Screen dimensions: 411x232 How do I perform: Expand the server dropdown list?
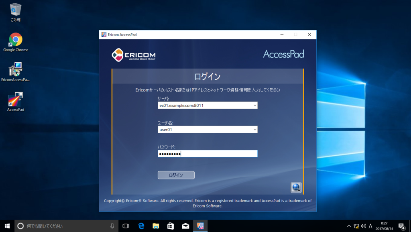click(255, 106)
